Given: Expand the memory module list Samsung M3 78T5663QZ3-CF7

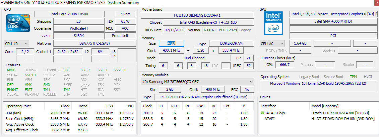Looking at the screenshot, I should [197, 82].
